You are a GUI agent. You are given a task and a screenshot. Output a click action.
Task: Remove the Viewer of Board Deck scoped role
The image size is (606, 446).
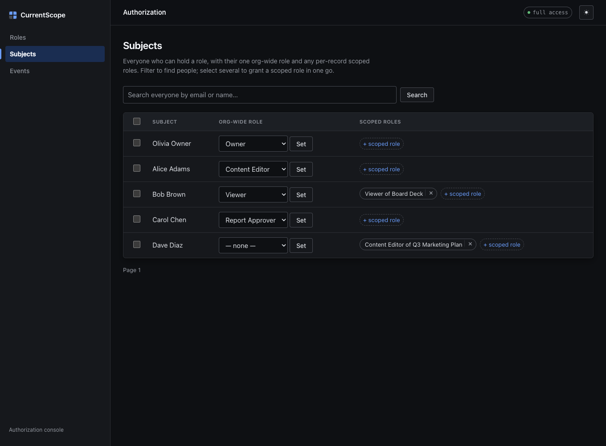coord(431,194)
